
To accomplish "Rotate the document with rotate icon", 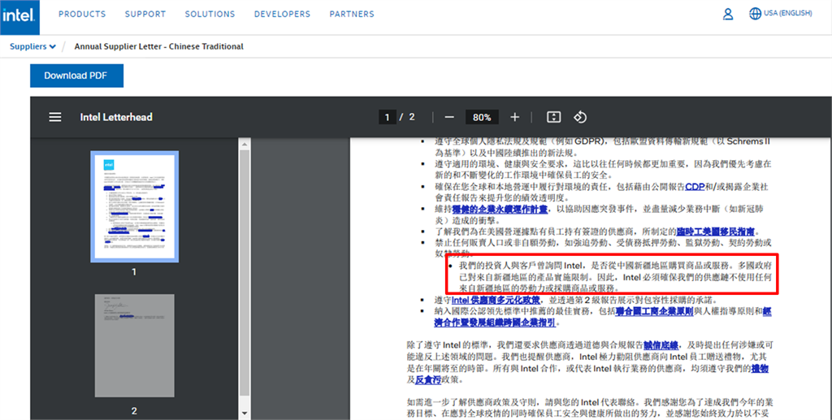I will tap(580, 117).
